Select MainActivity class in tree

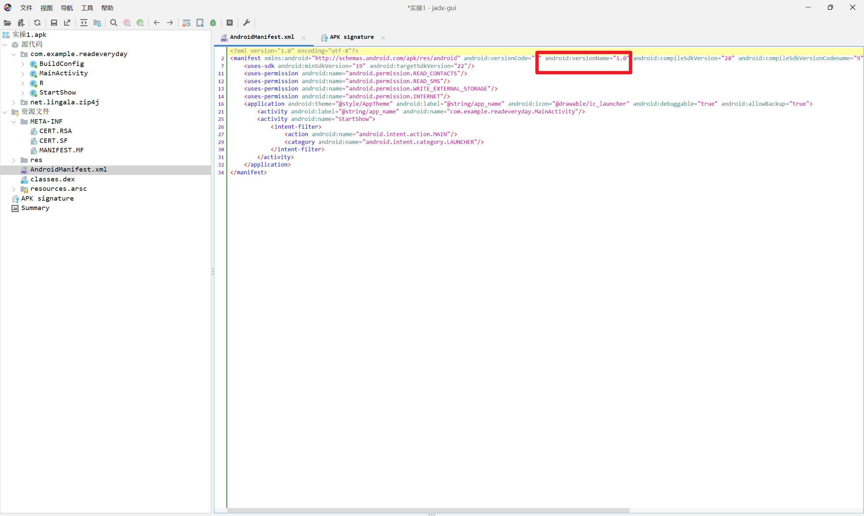coord(63,73)
